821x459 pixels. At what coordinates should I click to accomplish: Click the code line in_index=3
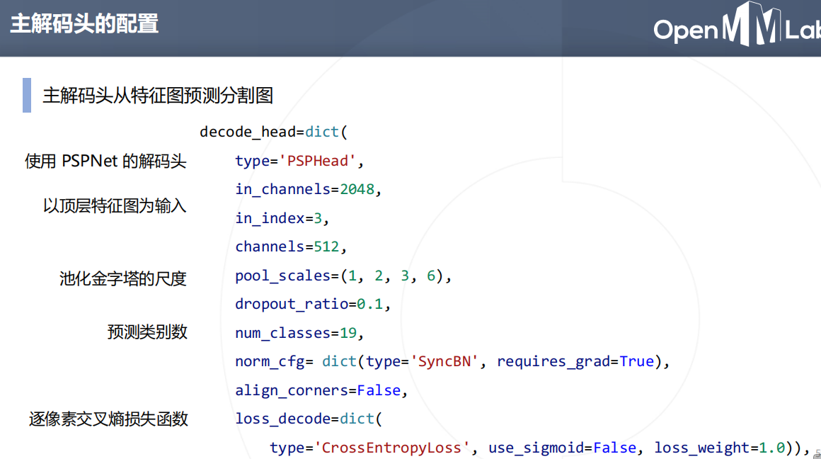coord(282,218)
